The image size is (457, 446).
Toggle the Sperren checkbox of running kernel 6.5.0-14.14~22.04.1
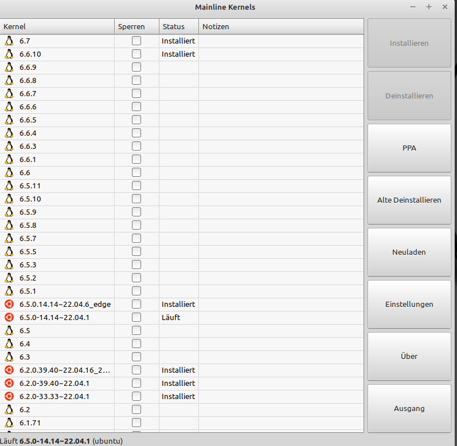[136, 317]
